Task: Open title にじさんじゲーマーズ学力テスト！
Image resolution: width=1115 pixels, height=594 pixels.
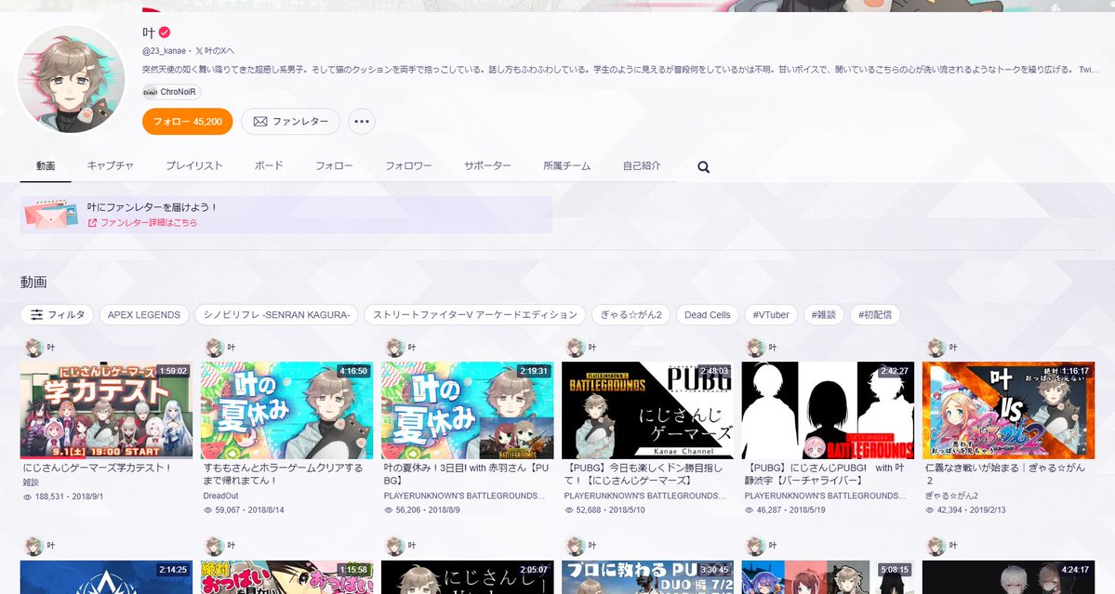Action: [98, 469]
